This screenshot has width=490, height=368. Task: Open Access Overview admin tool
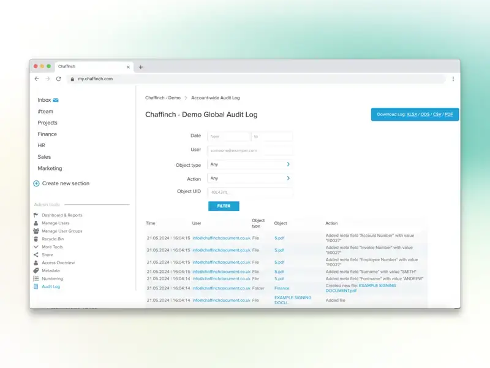58,263
